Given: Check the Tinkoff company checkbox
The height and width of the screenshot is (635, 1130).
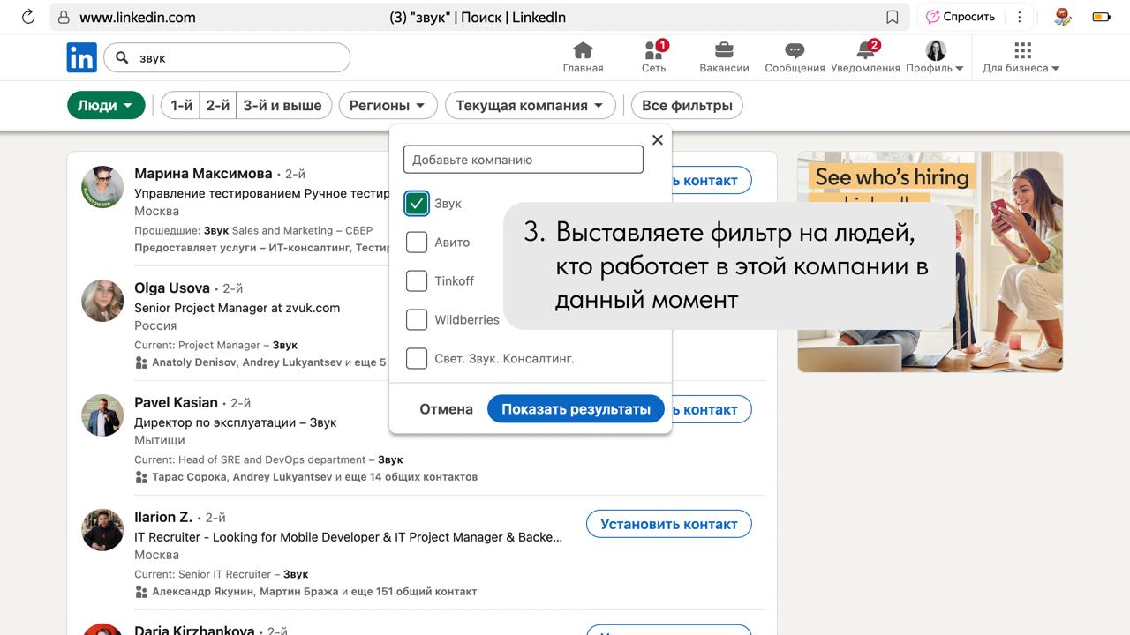Looking at the screenshot, I should 417,281.
